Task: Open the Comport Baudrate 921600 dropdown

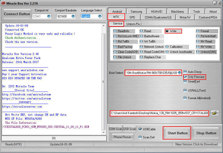Action: click(73, 16)
